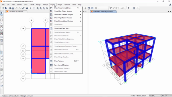Image resolution: width=172 pixels, height=97 pixels.
Task: Select the Quick Draw Braces X tool
Action: (2, 30)
